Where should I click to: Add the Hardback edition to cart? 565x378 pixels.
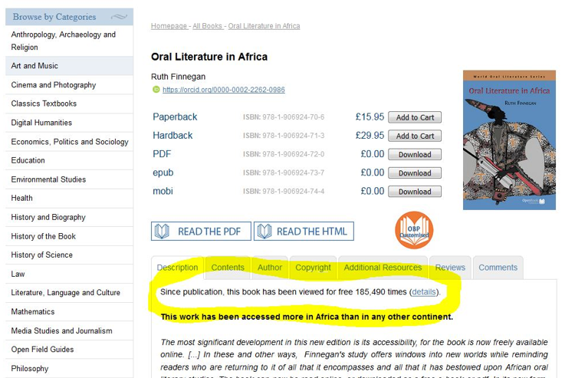(415, 136)
